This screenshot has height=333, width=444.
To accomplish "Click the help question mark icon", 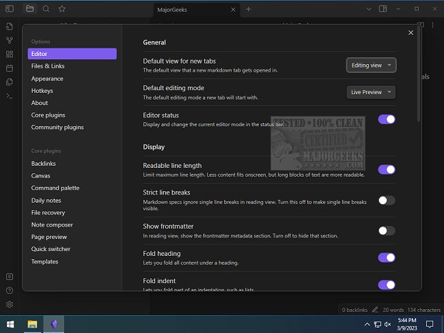I will pyautogui.click(x=10, y=291).
